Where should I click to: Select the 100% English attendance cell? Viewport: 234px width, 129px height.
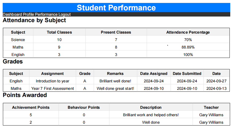click(188, 55)
